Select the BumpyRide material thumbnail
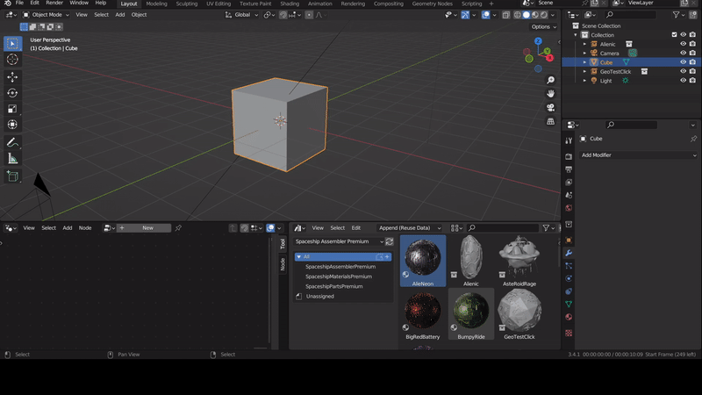This screenshot has width=702, height=395. point(471,312)
